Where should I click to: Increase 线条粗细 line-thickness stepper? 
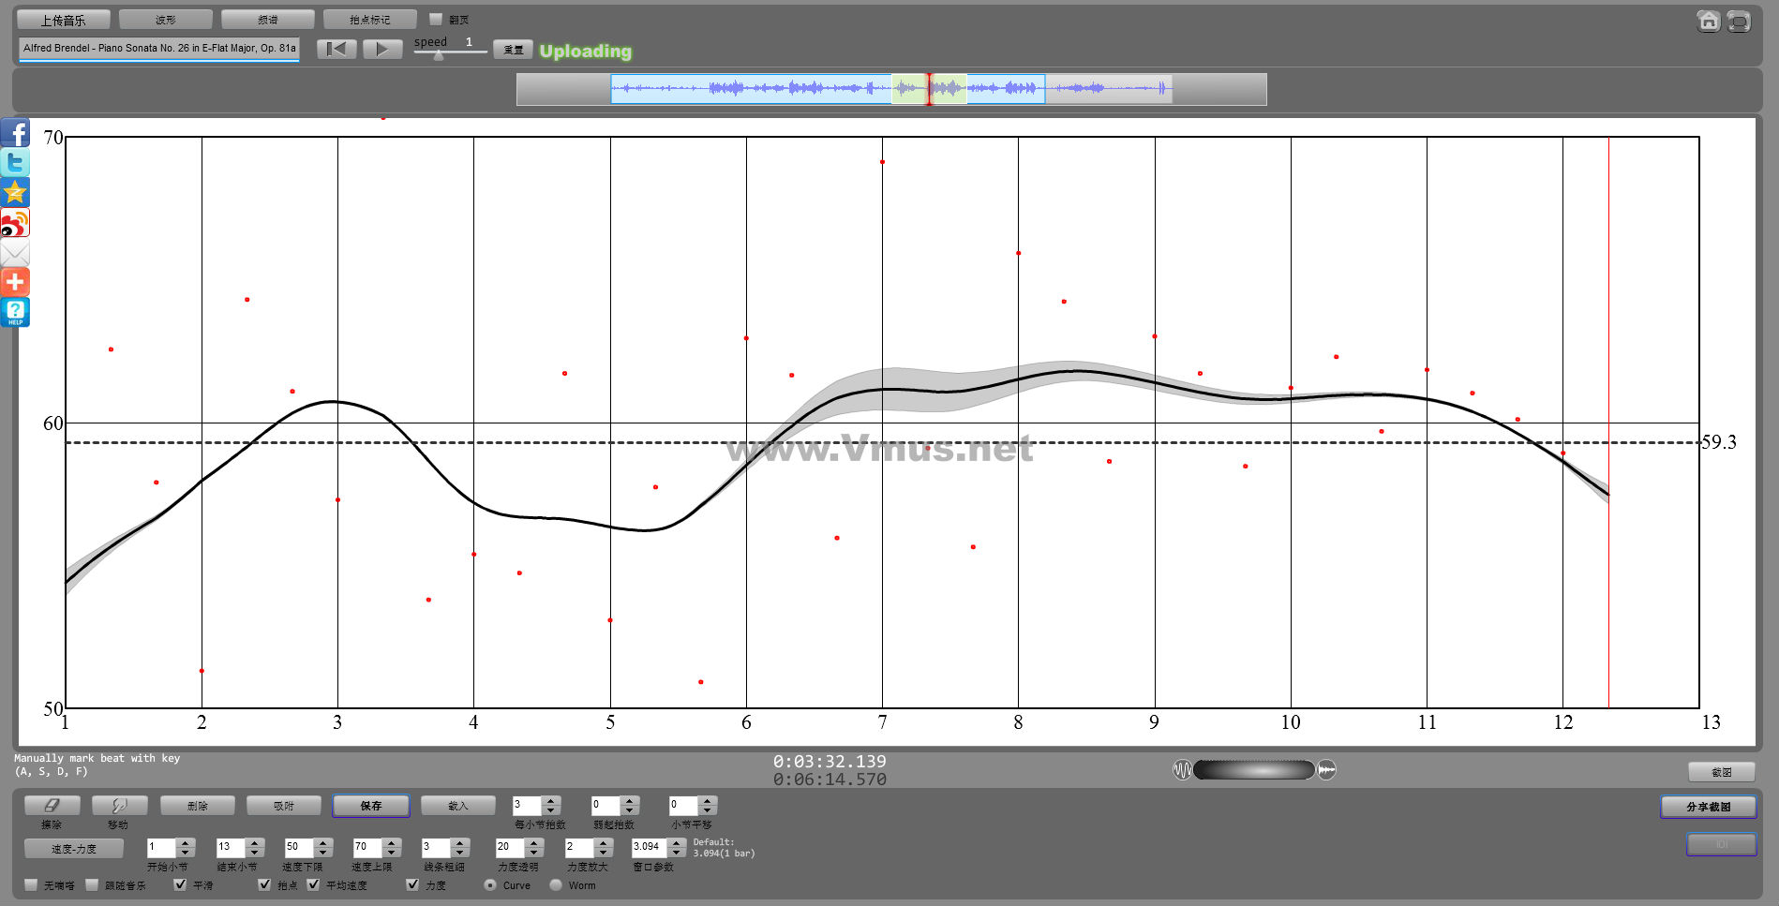pos(459,842)
